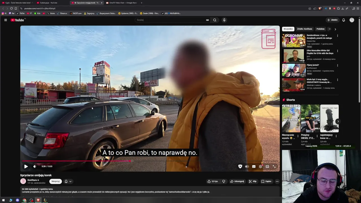The image size is (361, 203).
Task: Open a new browser tab
Action: (x=142, y=3)
